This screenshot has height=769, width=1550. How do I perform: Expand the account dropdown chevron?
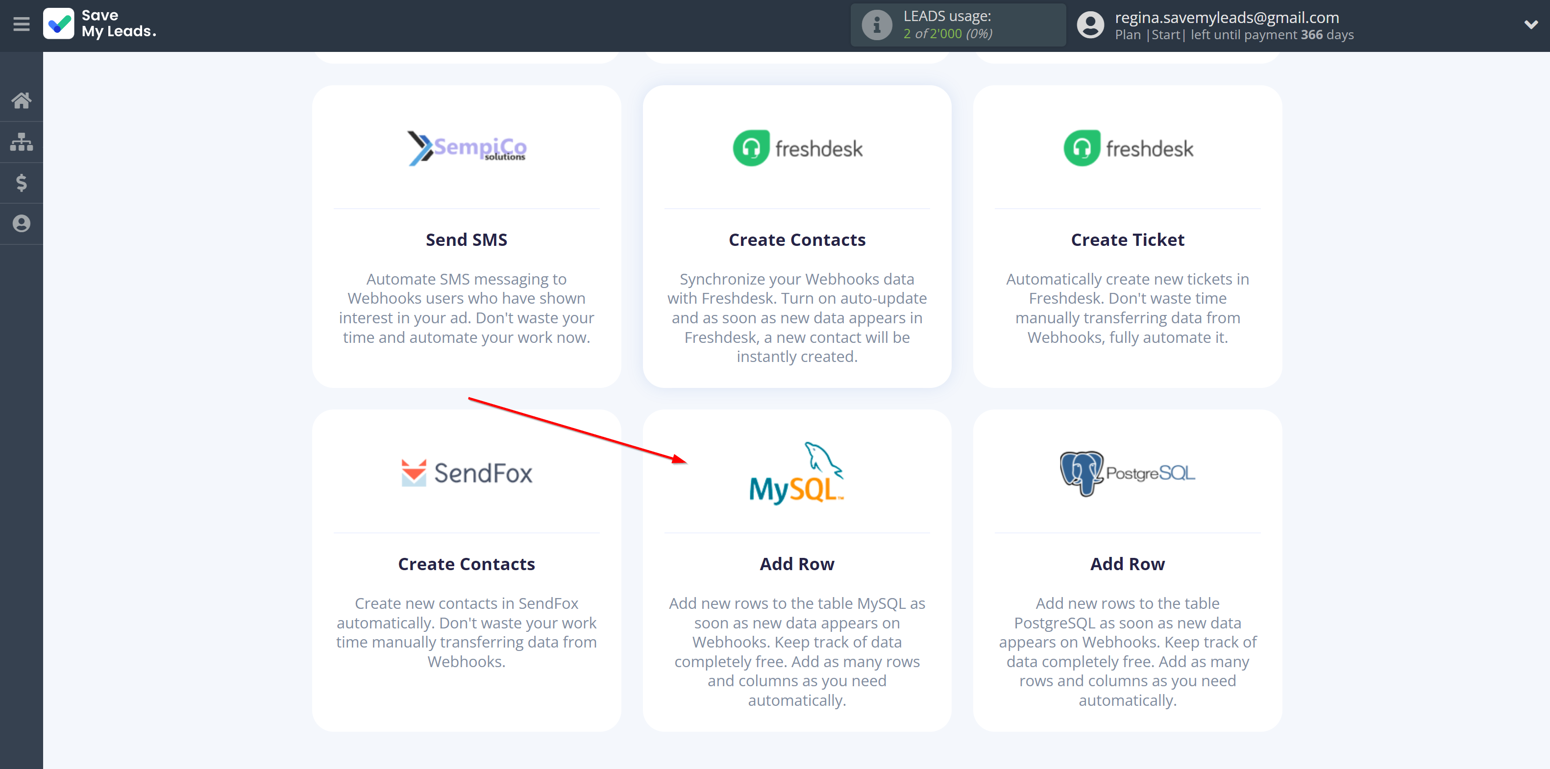pos(1531,25)
